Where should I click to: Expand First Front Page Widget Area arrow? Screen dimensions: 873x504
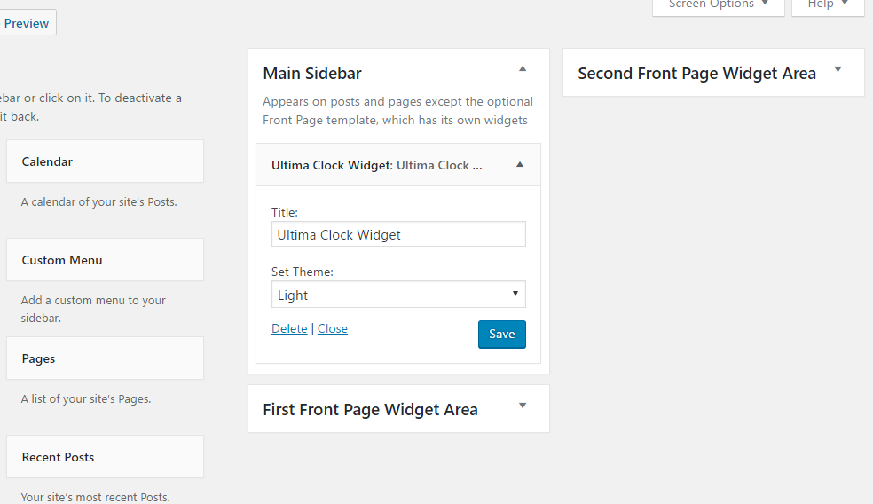coord(523,406)
